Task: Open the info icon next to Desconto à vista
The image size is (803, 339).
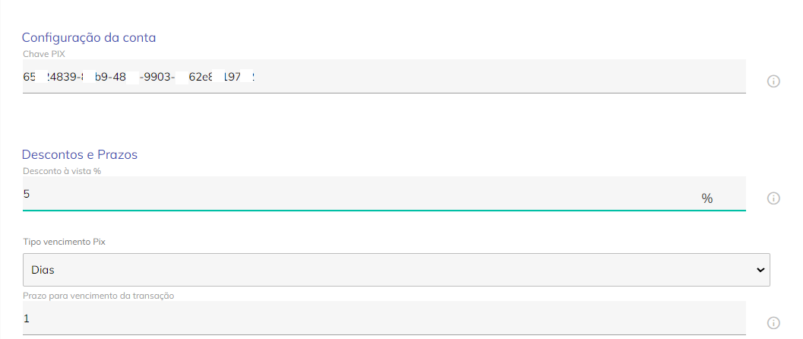Action: pyautogui.click(x=773, y=198)
